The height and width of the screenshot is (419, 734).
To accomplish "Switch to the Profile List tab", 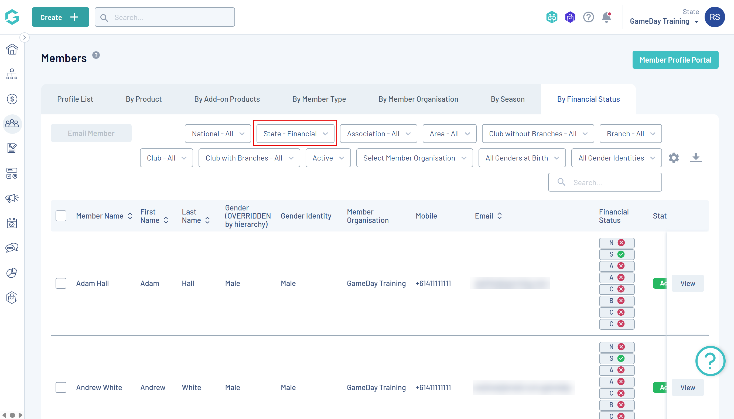I will click(75, 99).
